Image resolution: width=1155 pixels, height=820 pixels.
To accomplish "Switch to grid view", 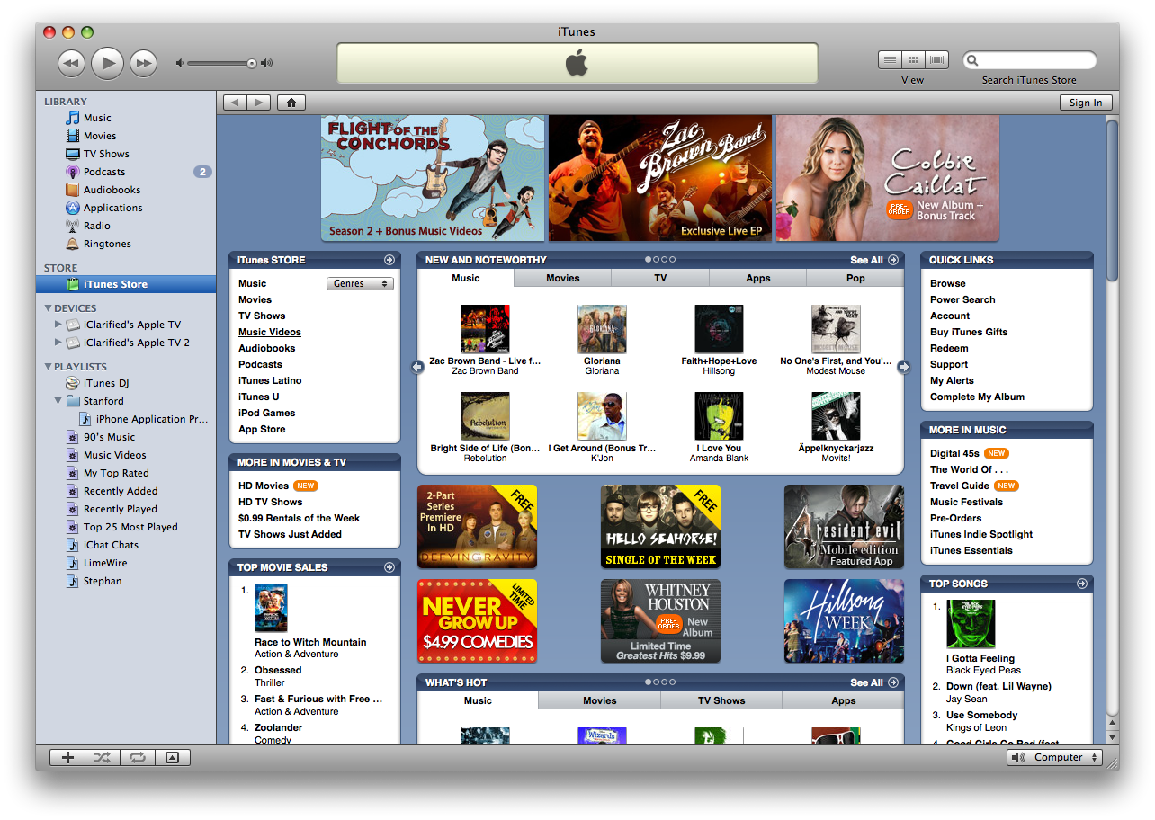I will tap(913, 60).
